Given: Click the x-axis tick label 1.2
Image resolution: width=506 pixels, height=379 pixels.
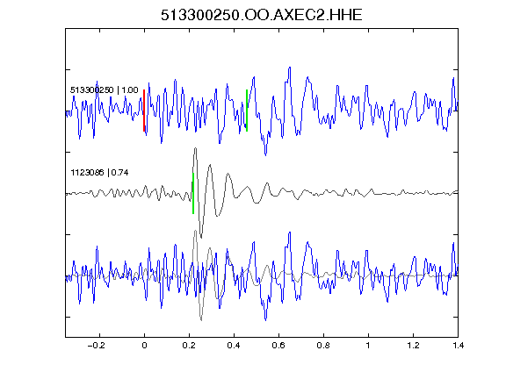Looking at the screenshot, I should click(413, 346).
